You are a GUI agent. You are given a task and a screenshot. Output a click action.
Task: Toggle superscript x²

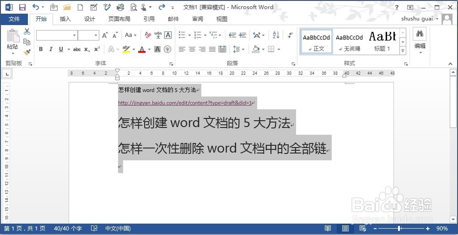[x=97, y=49]
